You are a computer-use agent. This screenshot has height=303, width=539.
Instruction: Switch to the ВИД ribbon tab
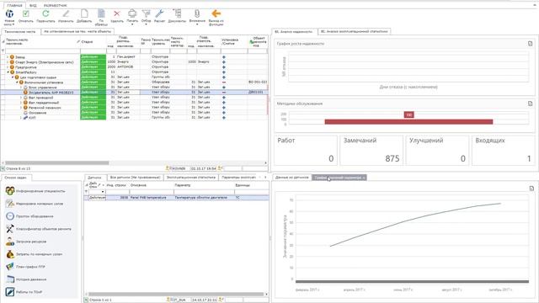[x=33, y=6]
